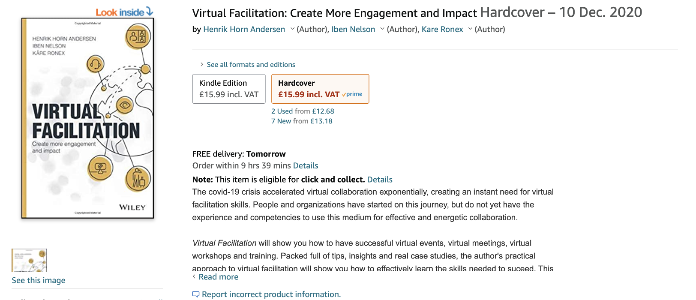Expand See all formats and editions
This screenshot has height=300, width=696.
point(251,65)
